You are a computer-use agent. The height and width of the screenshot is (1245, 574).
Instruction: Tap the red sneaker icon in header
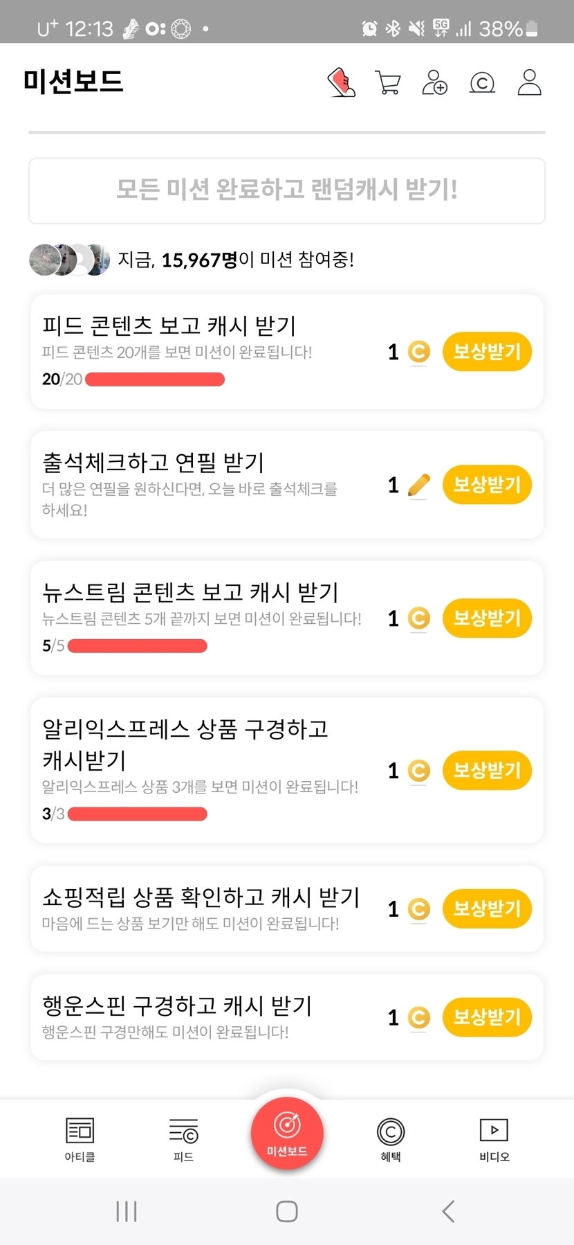coord(342,82)
